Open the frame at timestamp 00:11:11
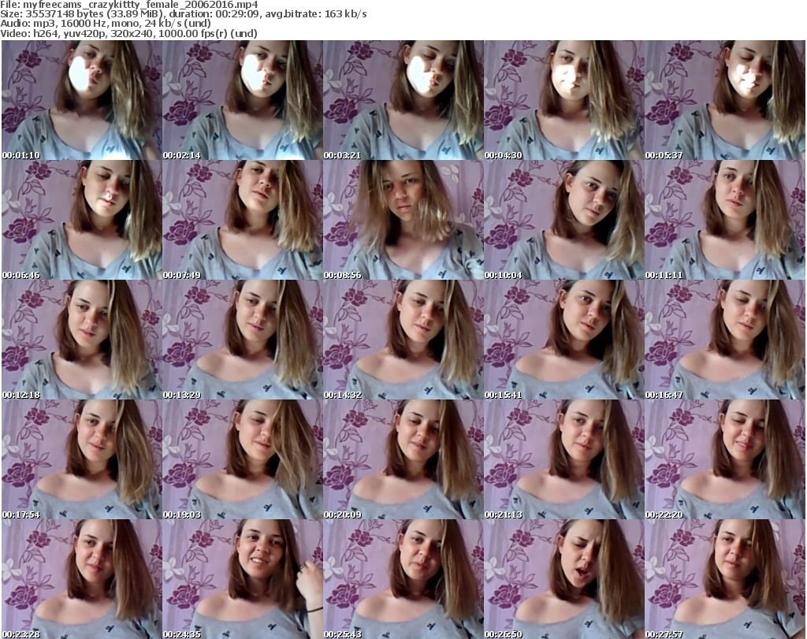Viewport: 807px width, 639px height. pyautogui.click(x=725, y=220)
